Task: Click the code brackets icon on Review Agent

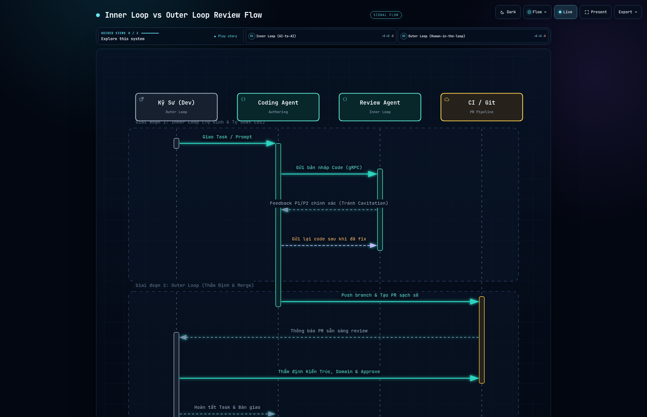Action: (345, 99)
